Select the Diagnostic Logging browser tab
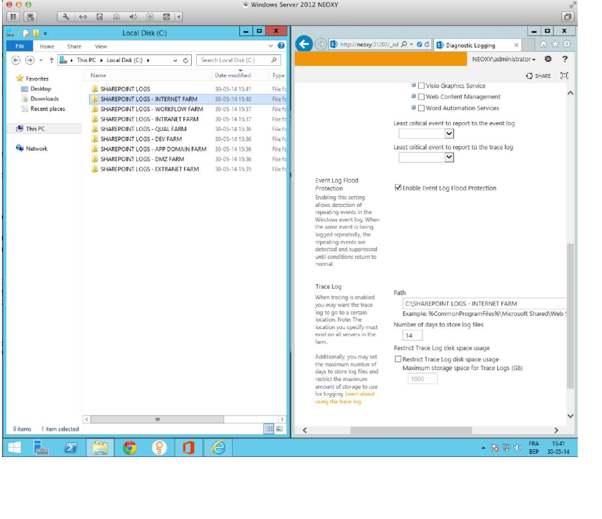 [477, 45]
